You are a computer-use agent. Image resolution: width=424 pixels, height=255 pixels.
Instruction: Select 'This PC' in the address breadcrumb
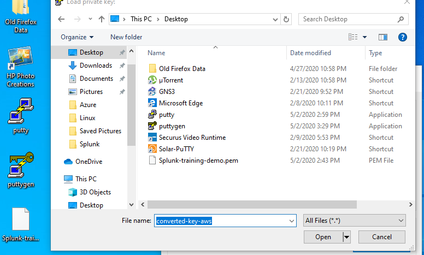[x=141, y=19]
